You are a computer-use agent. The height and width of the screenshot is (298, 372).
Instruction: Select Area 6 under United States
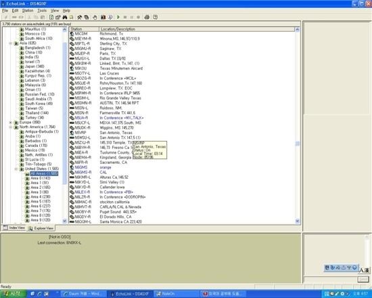coord(41,206)
